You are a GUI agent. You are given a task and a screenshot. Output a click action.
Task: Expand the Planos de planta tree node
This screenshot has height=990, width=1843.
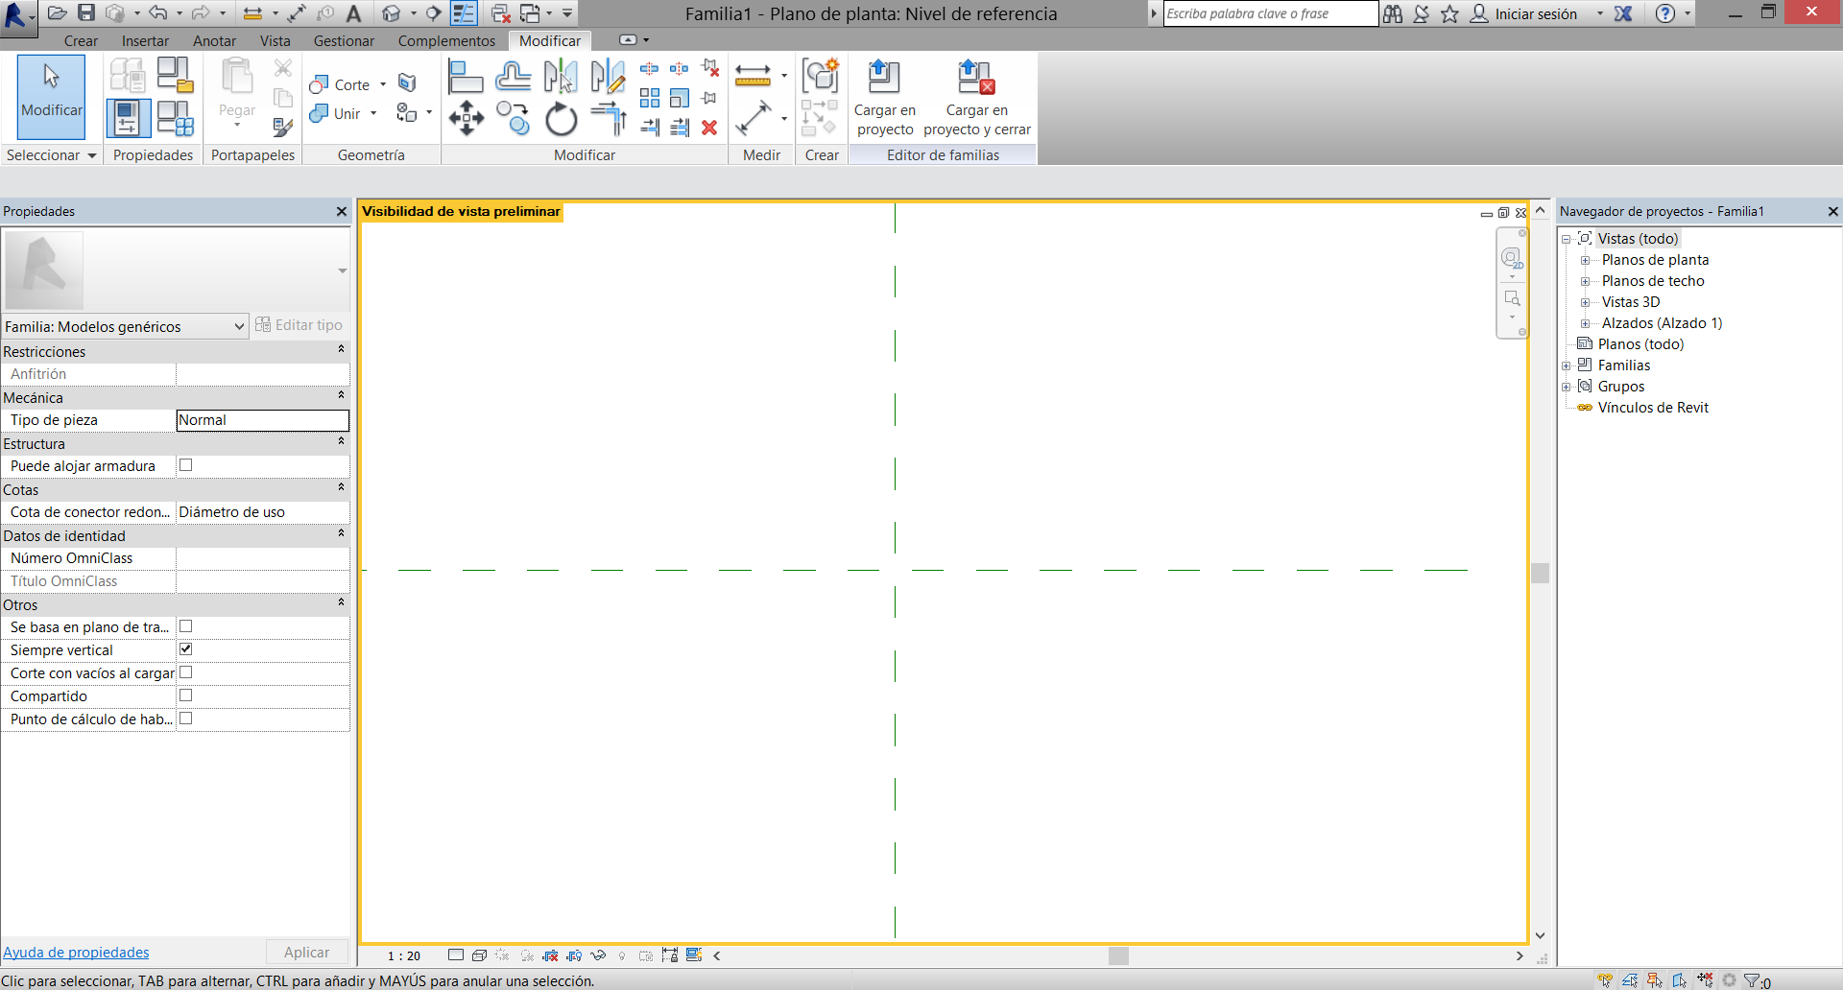(x=1586, y=259)
